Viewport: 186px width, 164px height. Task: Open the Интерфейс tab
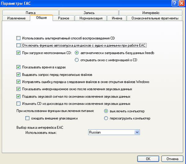click(151, 13)
